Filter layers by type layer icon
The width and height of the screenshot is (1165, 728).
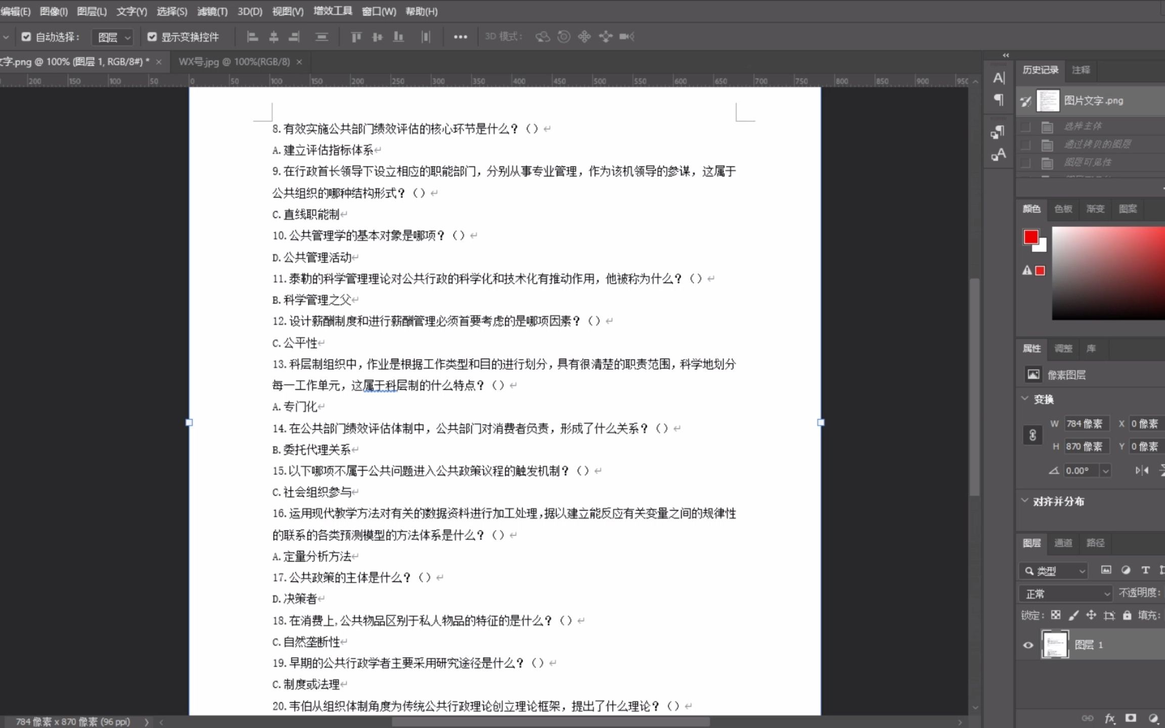point(1145,570)
